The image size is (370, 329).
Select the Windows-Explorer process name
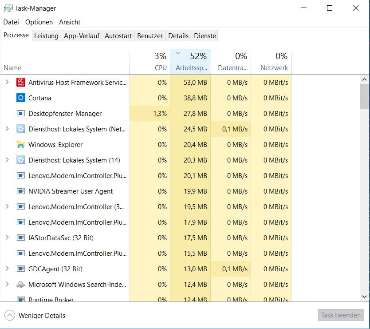pyautogui.click(x=55, y=145)
